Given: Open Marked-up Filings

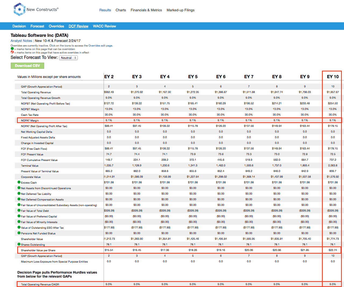Looking at the screenshot, I should (181, 10).
